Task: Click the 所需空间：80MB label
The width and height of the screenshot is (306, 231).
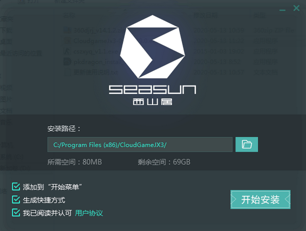Action: [x=74, y=162]
